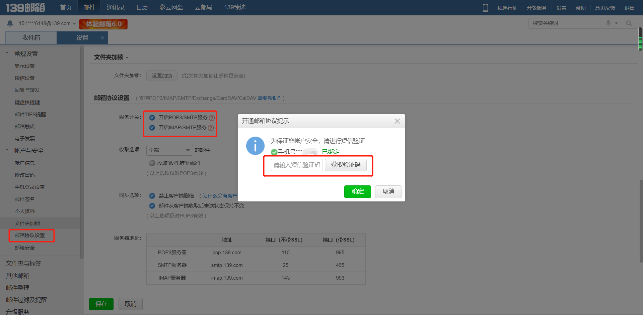Click the microphone voice search icon
Screen dimensions: 643x315
point(608,23)
